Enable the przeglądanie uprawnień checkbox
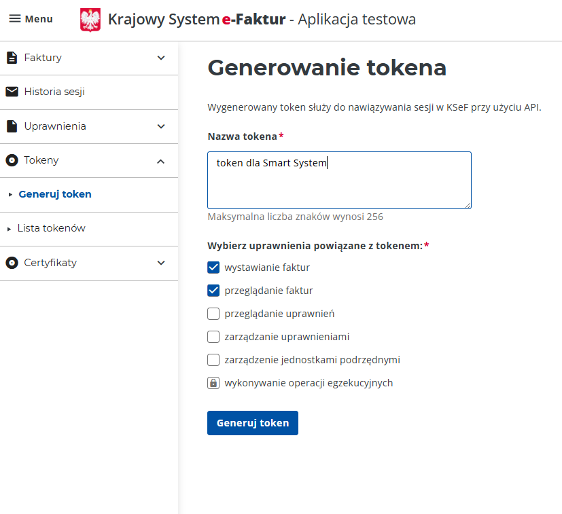Screen dimensions: 562x514 click(213, 314)
